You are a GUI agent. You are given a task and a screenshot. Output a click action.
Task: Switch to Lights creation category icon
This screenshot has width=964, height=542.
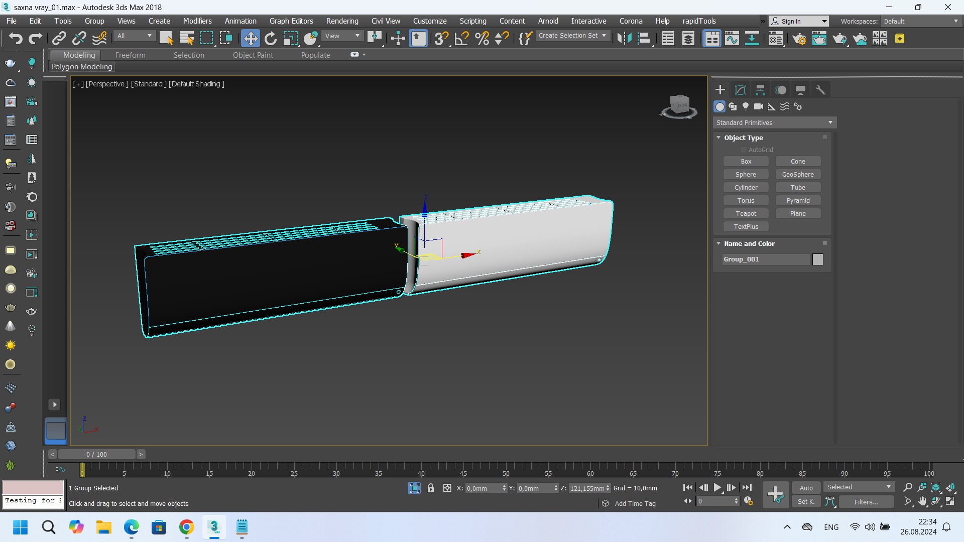[746, 106]
